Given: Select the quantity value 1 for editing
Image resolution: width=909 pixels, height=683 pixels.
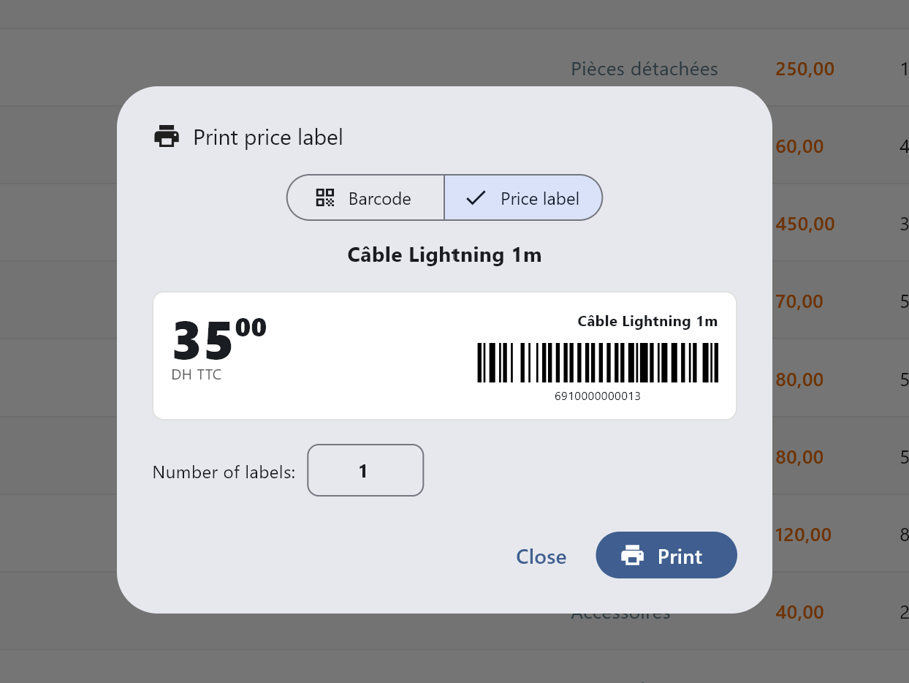Looking at the screenshot, I should pyautogui.click(x=363, y=471).
